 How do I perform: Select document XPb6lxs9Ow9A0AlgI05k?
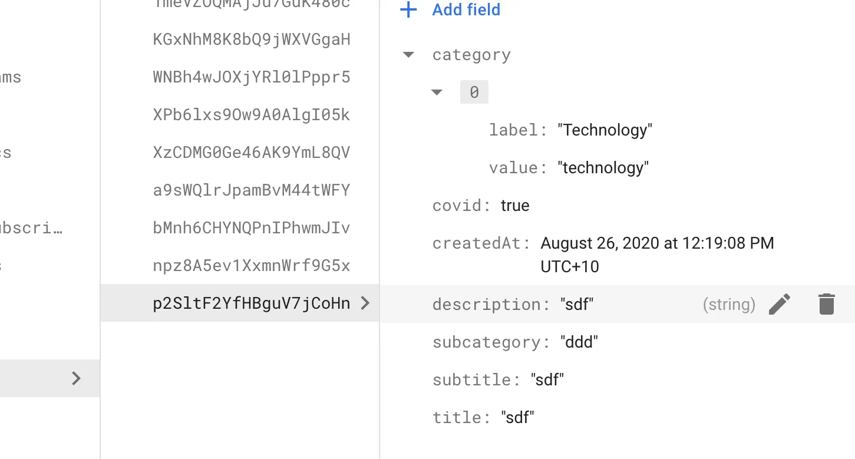point(252,115)
